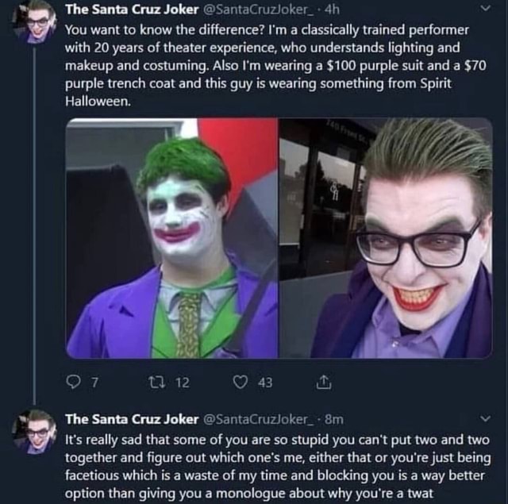Open the right photo with glasses
Screen dimensions: 508x504
386,238
